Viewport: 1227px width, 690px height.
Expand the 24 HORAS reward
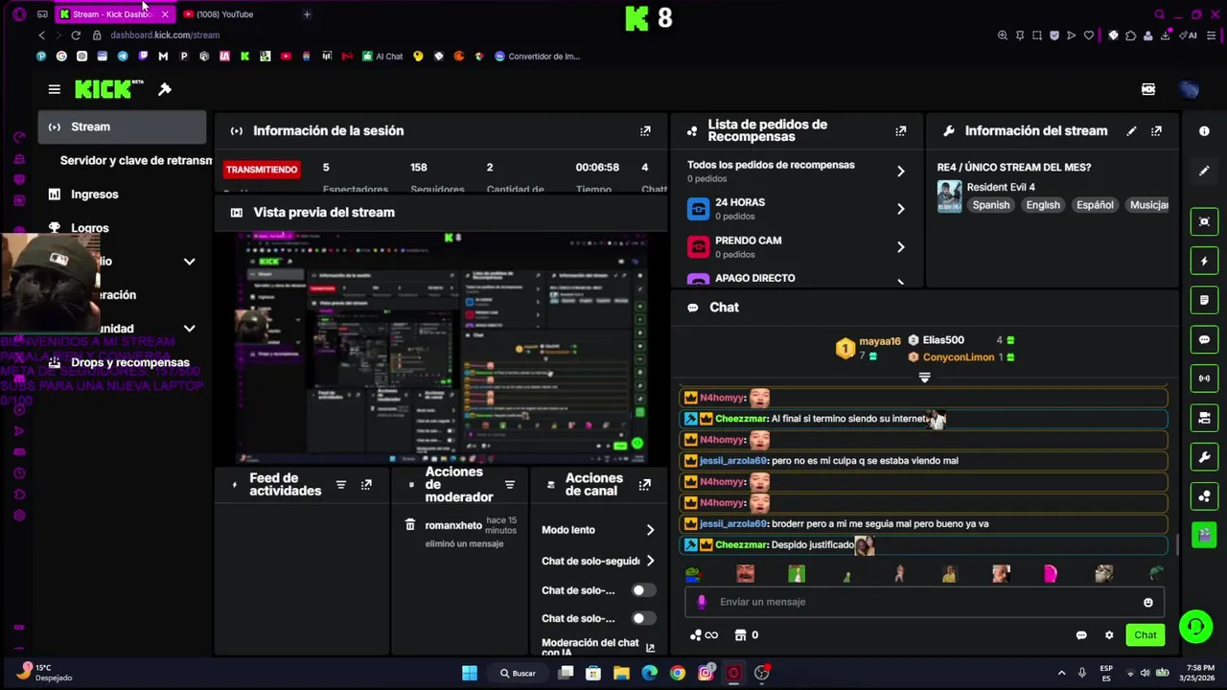point(900,209)
